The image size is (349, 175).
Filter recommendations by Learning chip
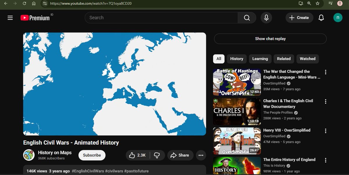(260, 59)
